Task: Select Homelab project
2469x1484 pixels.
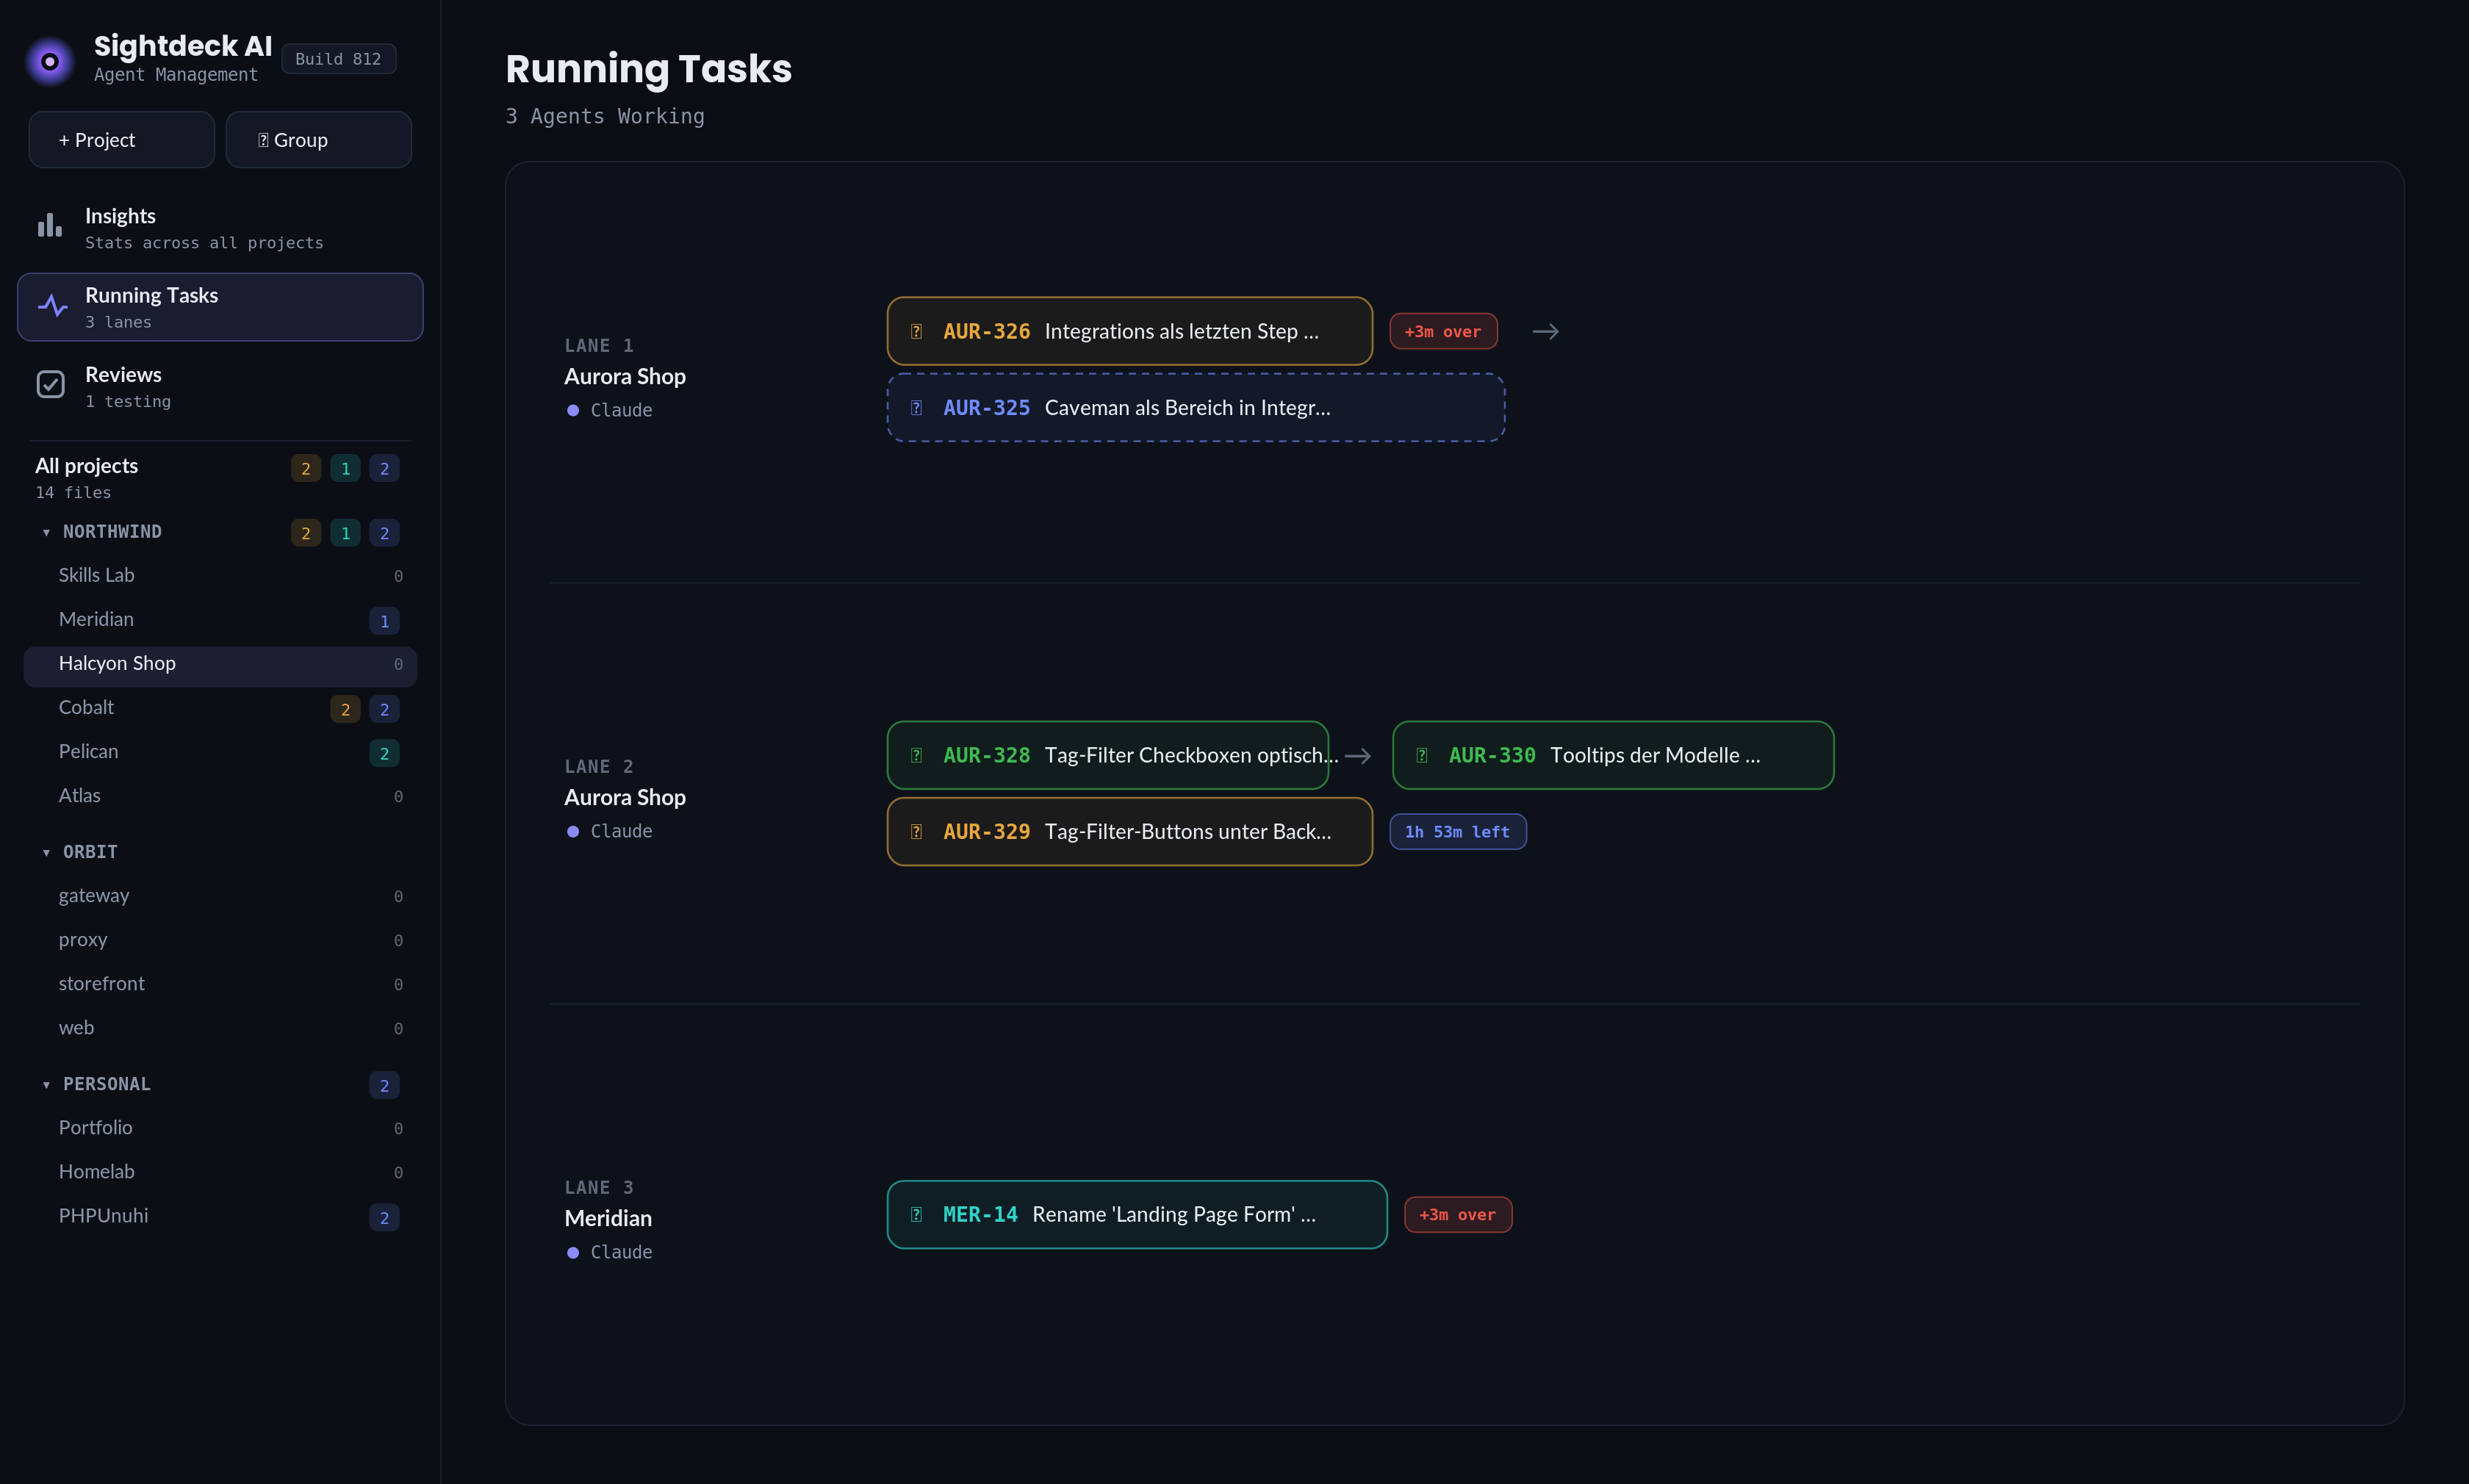Action: point(220,1173)
